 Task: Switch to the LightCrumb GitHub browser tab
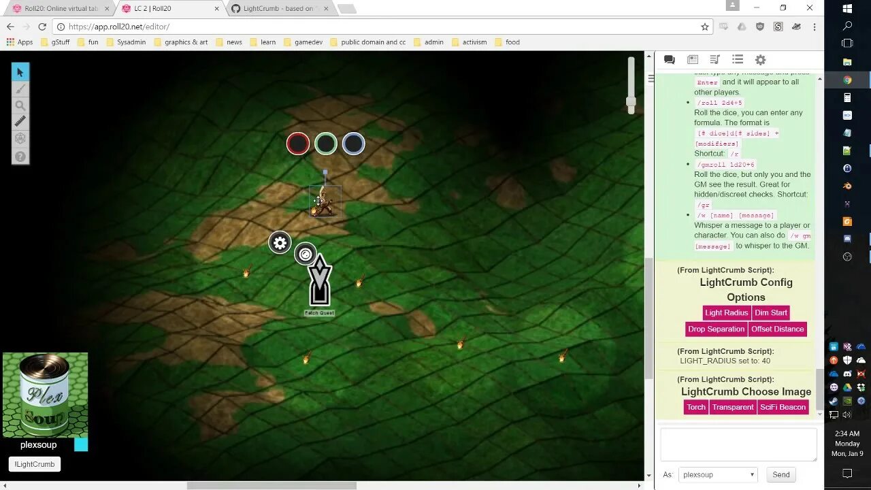(x=279, y=8)
